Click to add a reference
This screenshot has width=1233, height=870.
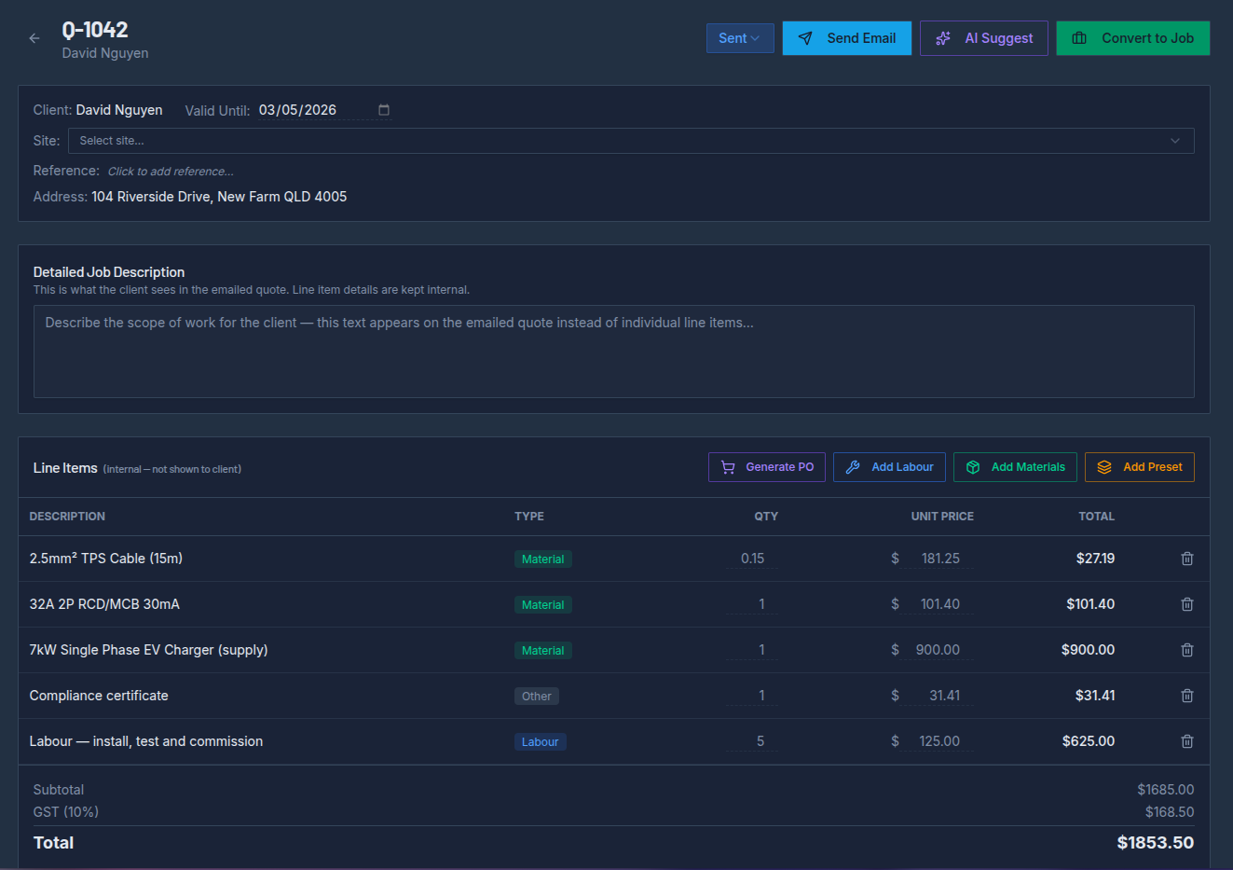click(171, 172)
